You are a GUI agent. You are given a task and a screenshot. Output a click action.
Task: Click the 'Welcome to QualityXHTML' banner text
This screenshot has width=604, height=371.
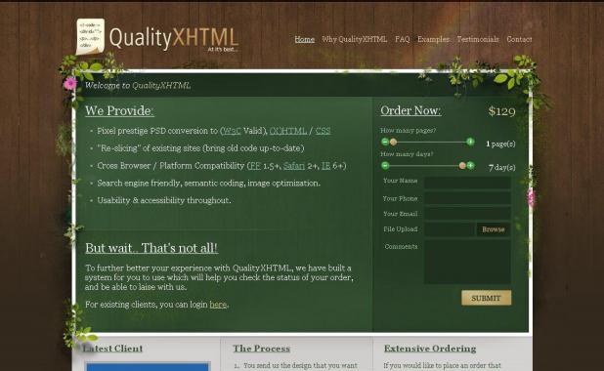[x=138, y=86]
